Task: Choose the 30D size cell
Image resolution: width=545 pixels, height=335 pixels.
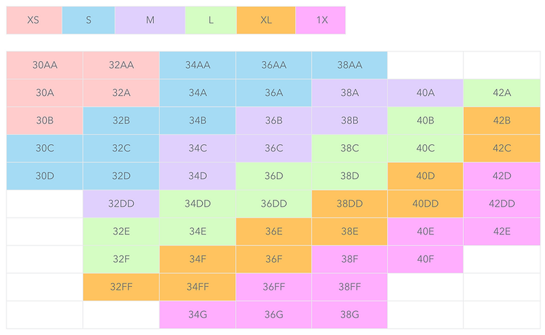Action: [45, 176]
